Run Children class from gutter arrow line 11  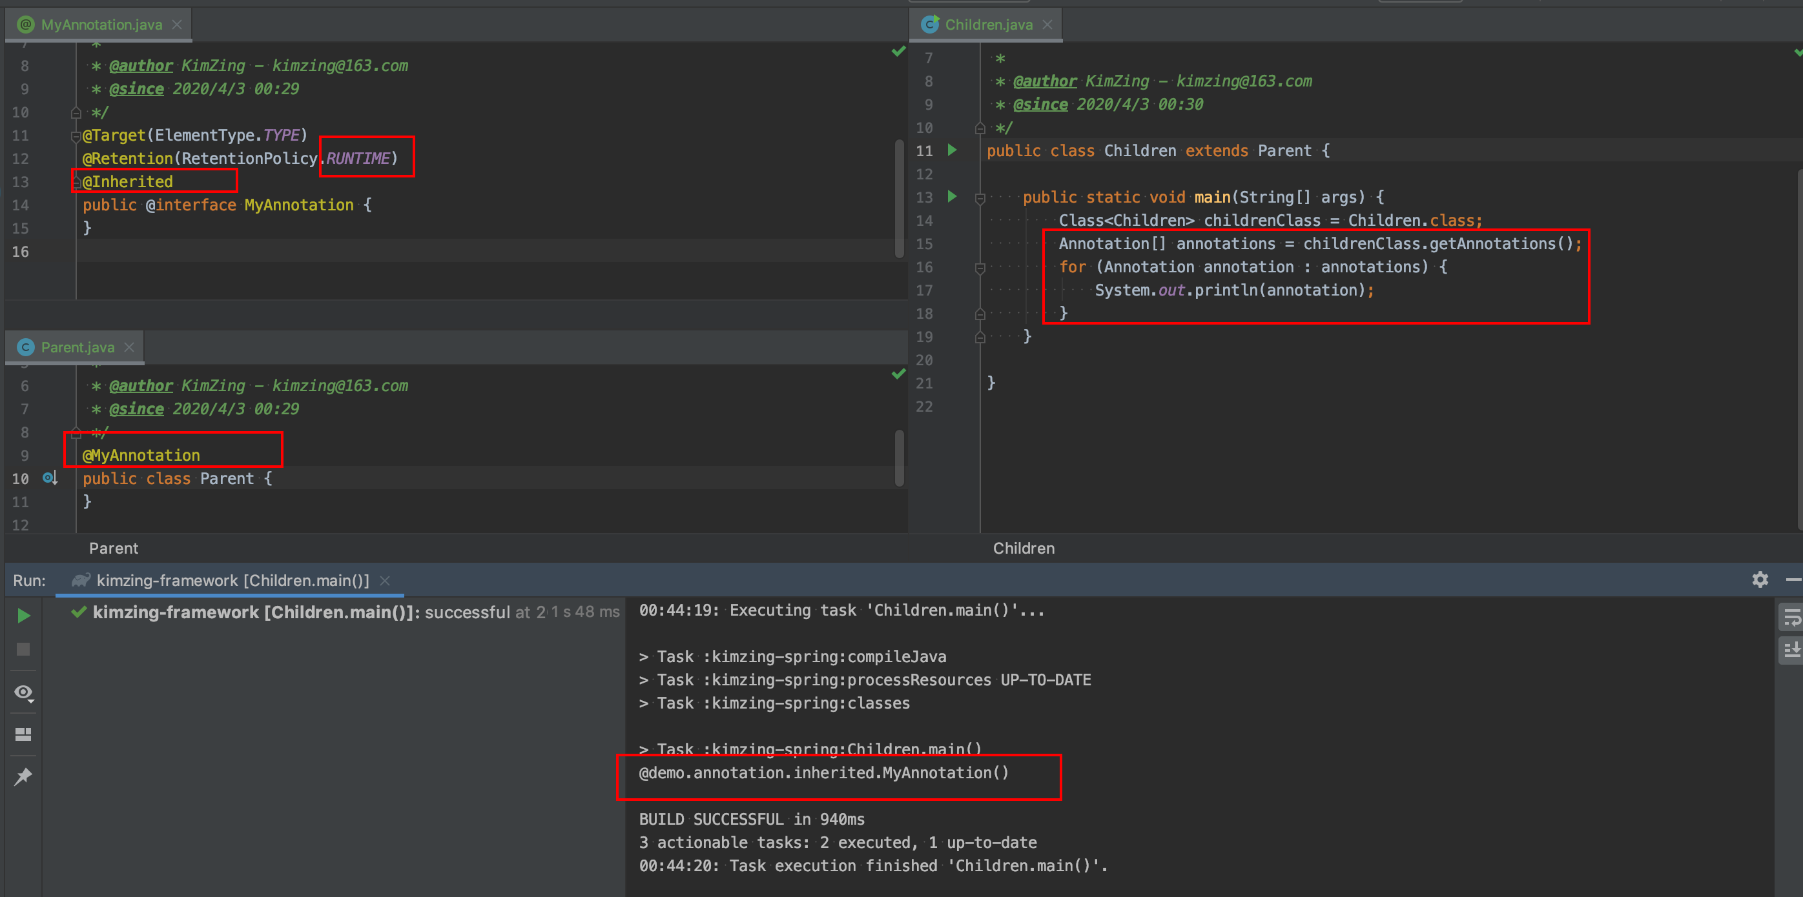pyautogui.click(x=952, y=150)
